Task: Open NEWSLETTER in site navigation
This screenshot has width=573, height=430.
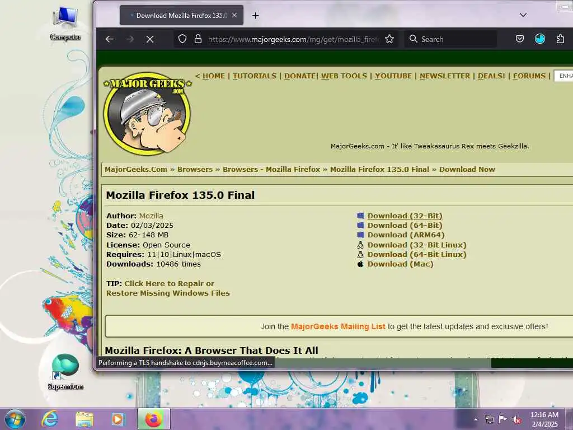Action: pos(445,76)
